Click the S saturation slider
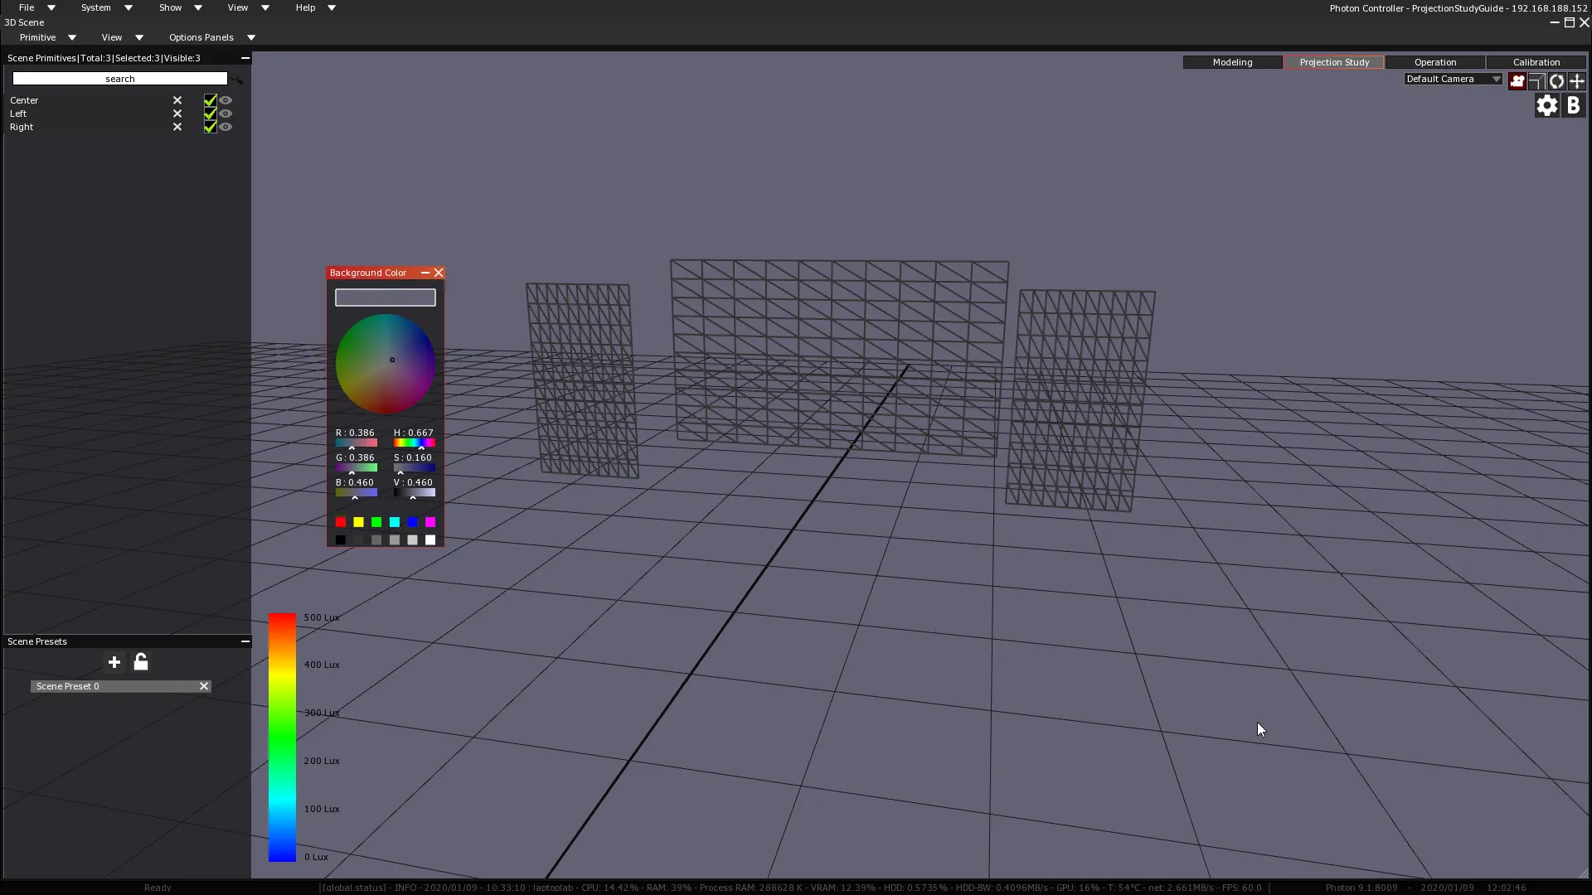The width and height of the screenshot is (1592, 895). (x=415, y=468)
